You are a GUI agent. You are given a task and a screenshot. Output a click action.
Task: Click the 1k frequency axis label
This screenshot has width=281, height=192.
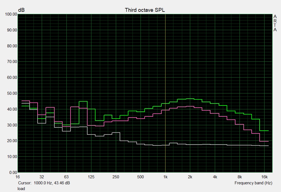[x=165, y=177]
